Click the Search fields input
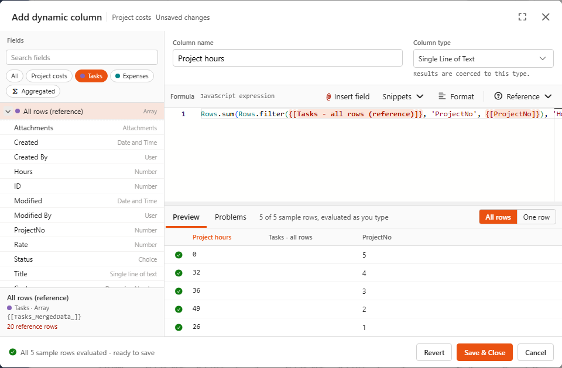The width and height of the screenshot is (562, 368). 82,58
